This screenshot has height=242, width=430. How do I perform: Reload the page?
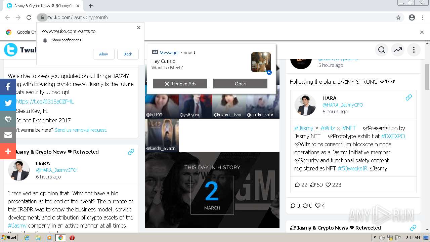tap(29, 17)
